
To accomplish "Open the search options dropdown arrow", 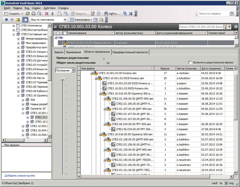I will pyautogui.click(x=230, y=27).
